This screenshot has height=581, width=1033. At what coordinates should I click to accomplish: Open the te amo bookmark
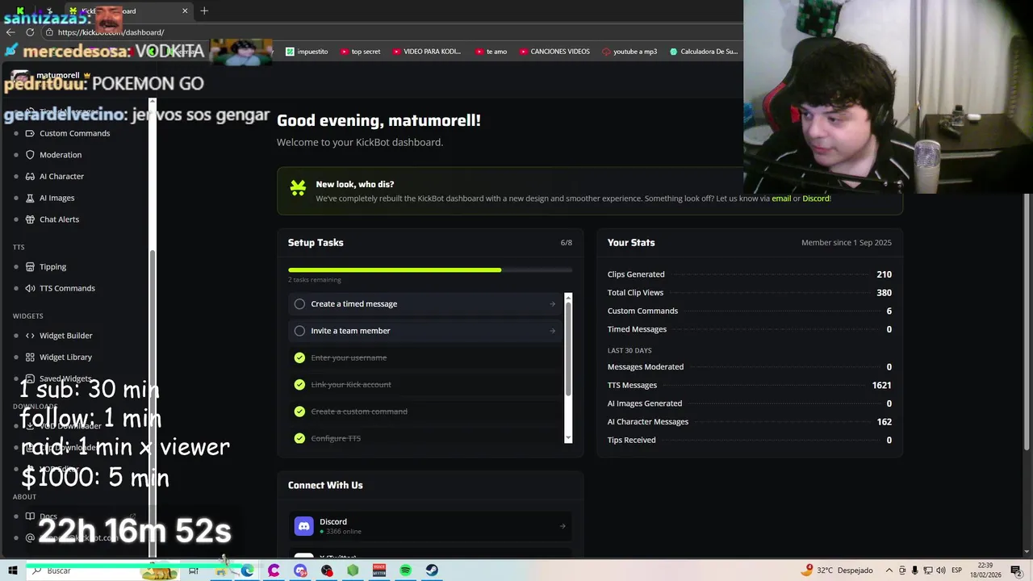coord(491,52)
